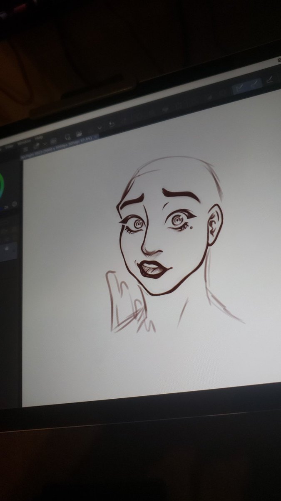Toggle Snap to Special Ruler
281x501 pixels.
(x=255, y=83)
